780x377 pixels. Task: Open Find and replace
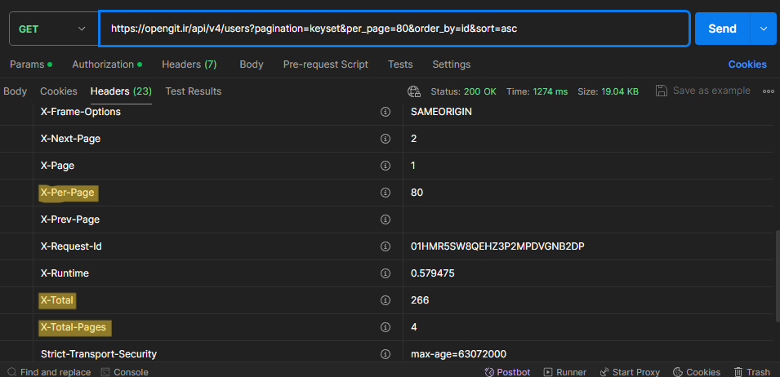48,371
